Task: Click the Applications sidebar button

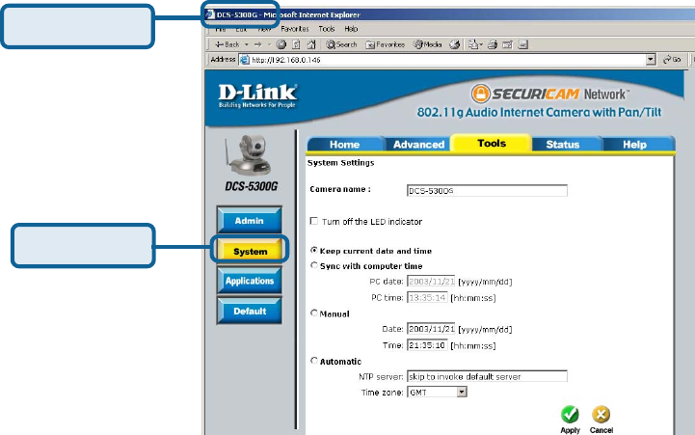Action: [x=250, y=281]
